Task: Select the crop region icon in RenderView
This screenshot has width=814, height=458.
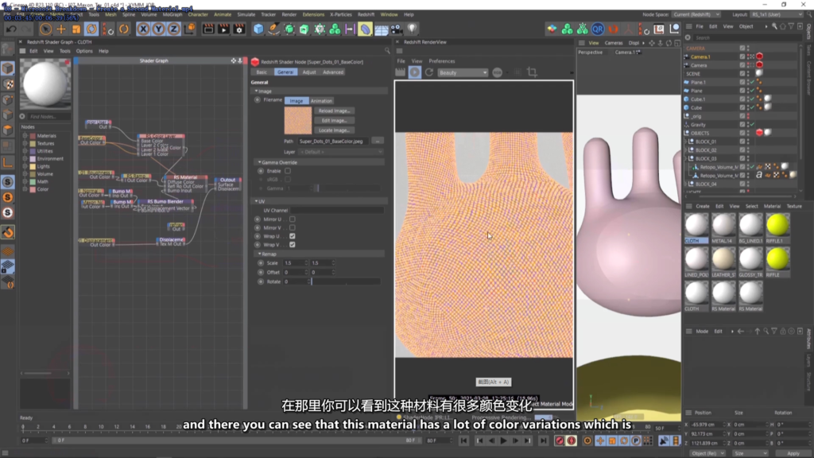Action: (x=532, y=72)
